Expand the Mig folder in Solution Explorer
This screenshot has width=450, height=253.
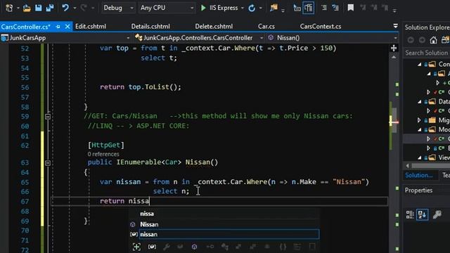pyautogui.click(x=419, y=120)
